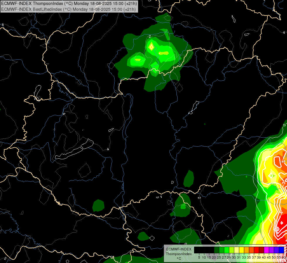This screenshot has width=287, height=263.
Task: Click the legend scale label 35
Action: pos(249,257)
